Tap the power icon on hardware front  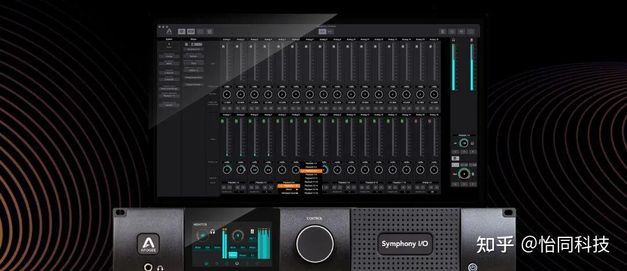[473, 267]
